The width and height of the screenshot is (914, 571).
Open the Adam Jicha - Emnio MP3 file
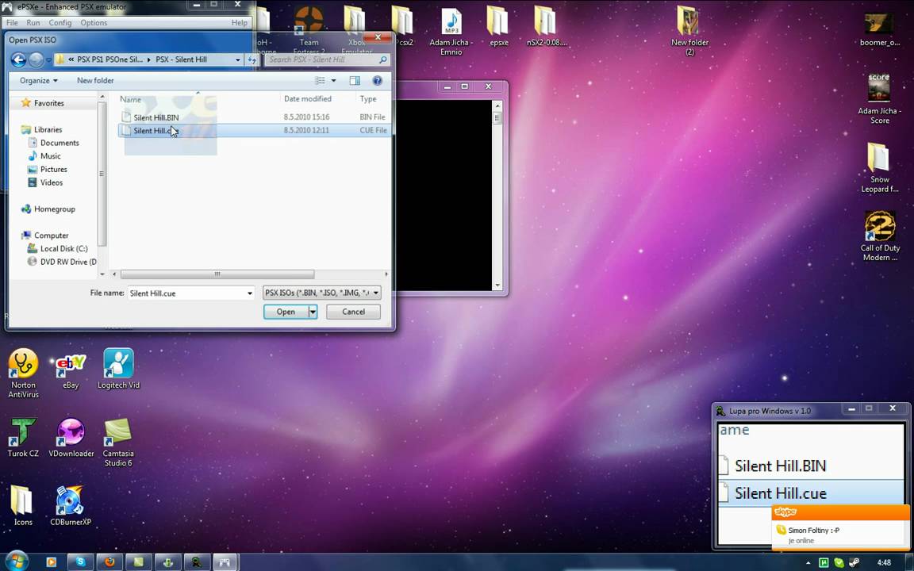(451, 32)
